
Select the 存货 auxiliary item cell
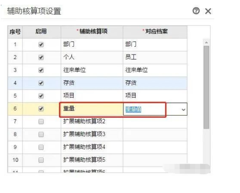click(92, 83)
